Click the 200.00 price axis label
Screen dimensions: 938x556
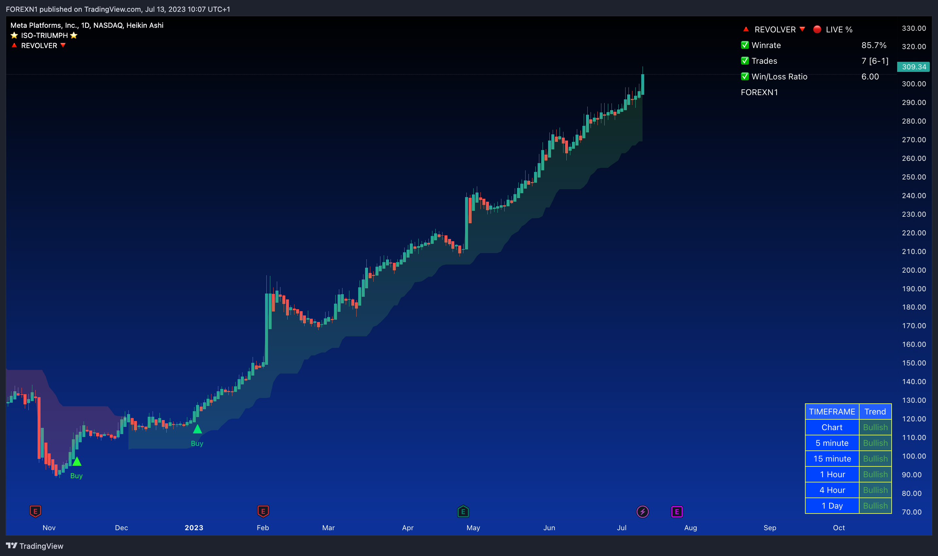[913, 270]
